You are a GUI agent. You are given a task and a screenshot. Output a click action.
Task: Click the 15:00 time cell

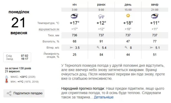tap(128, 10)
